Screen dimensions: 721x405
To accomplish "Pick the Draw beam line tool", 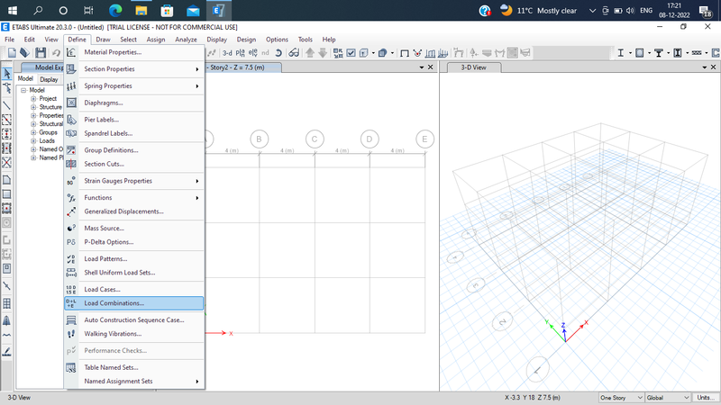I will 7,105.
